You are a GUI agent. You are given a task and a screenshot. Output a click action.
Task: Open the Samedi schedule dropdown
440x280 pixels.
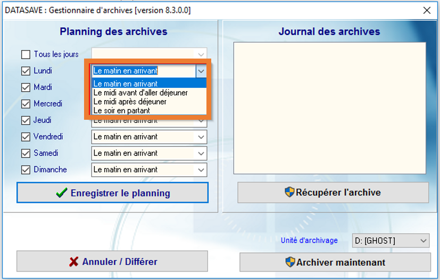[x=201, y=153]
